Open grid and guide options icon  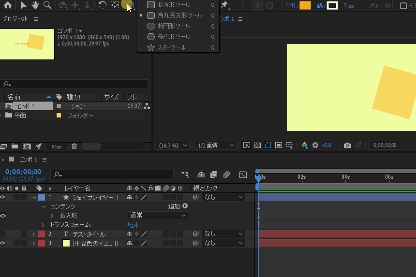289,145
